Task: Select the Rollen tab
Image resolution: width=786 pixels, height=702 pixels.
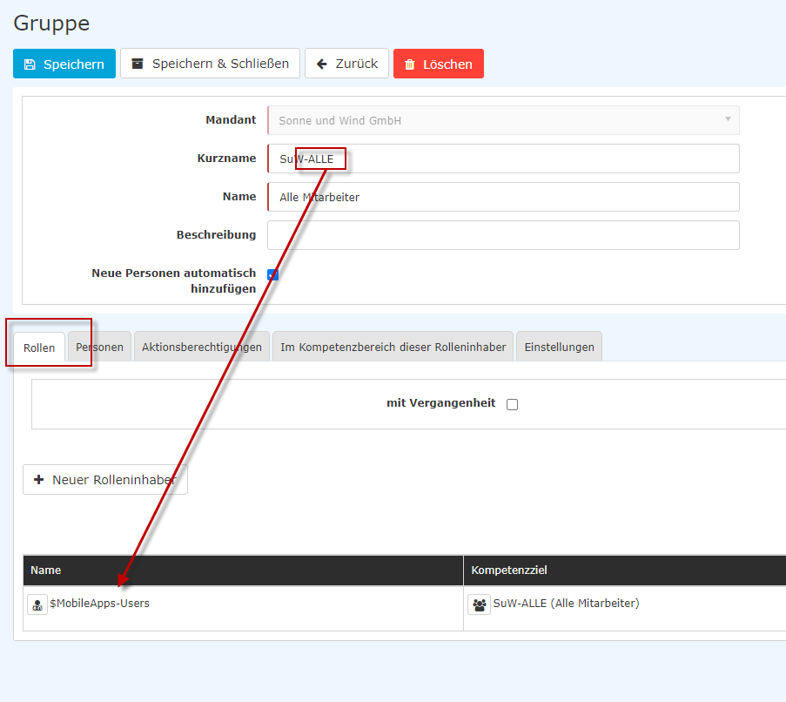Action: [39, 348]
